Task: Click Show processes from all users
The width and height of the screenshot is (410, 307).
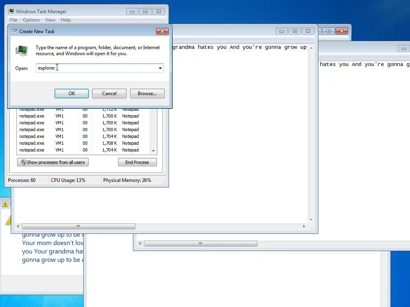Action: coord(53,162)
